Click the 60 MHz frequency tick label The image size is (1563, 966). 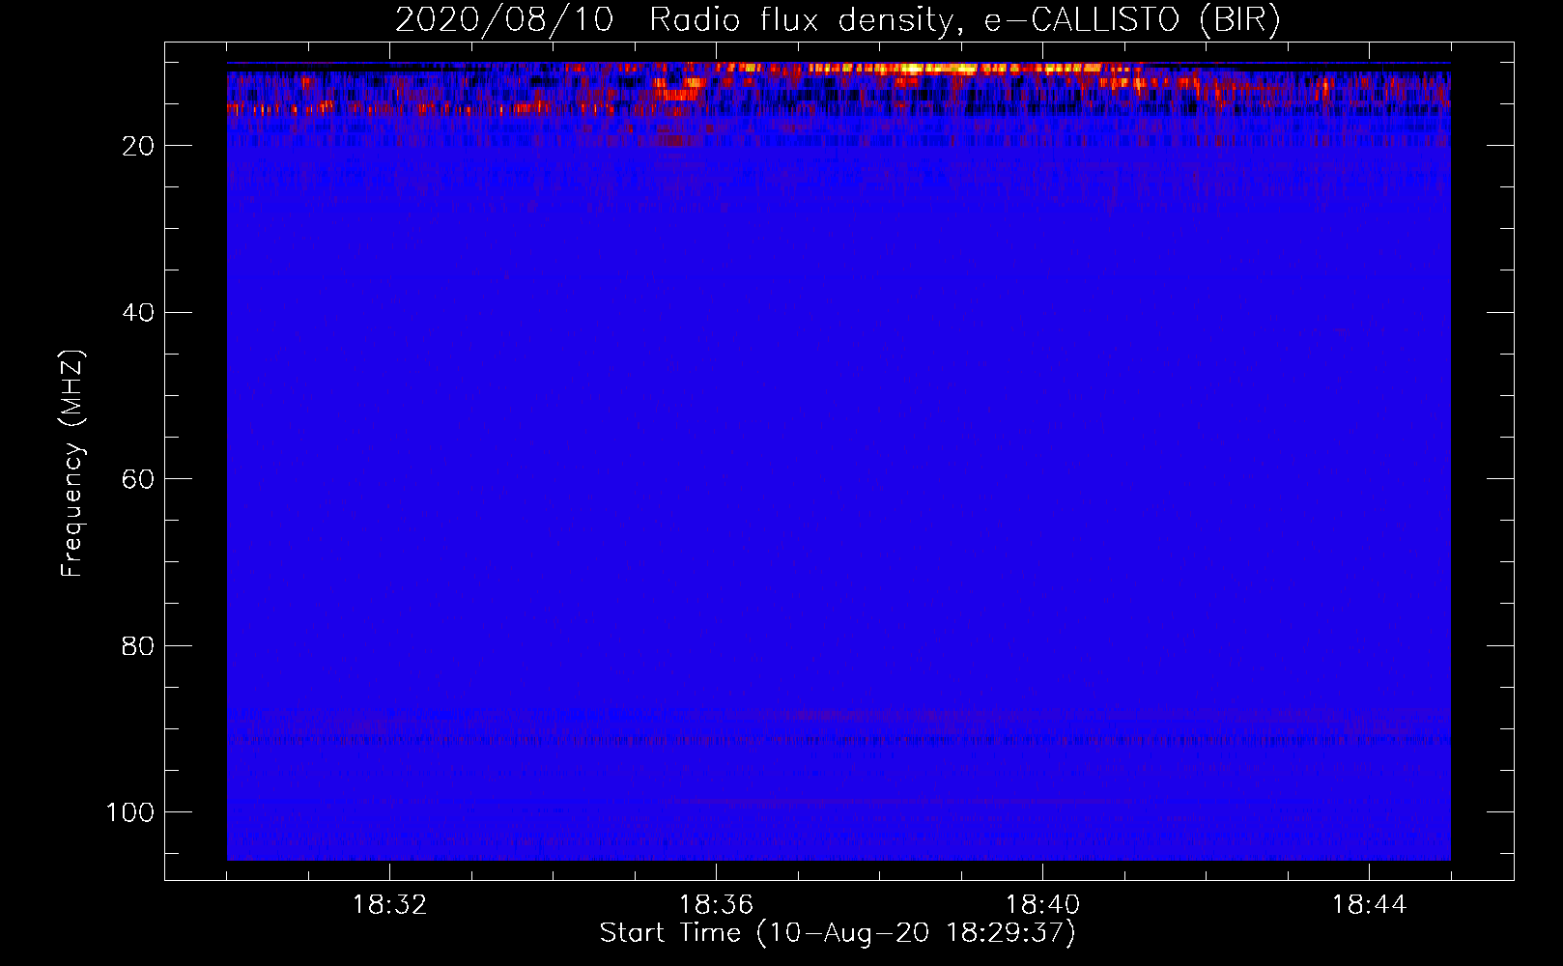tap(138, 479)
